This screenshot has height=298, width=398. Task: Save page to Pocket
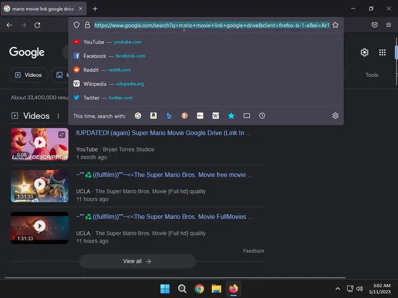pos(374,25)
